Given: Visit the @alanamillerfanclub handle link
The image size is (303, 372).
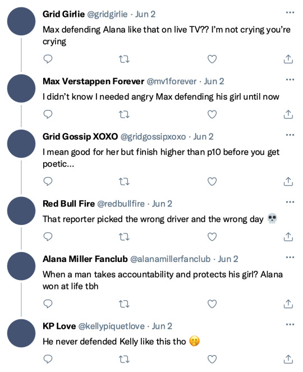Looking at the screenshot, I should [171, 259].
